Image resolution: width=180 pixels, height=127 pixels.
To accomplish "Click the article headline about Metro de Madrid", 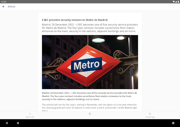I will pos(75,20).
